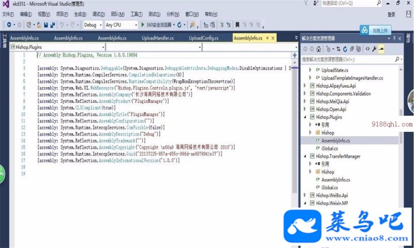Viewport: 414px width, 248px height.
Task: Click the Save All toolbar icon
Action: 52,25
